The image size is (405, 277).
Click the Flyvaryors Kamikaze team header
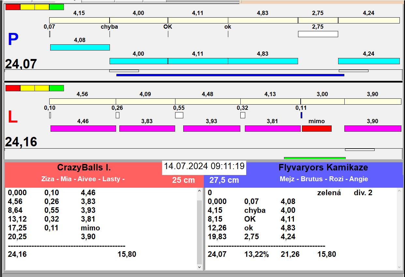[x=323, y=168]
